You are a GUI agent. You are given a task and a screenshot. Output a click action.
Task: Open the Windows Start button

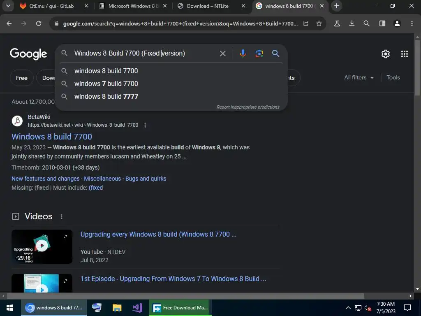pos(10,308)
